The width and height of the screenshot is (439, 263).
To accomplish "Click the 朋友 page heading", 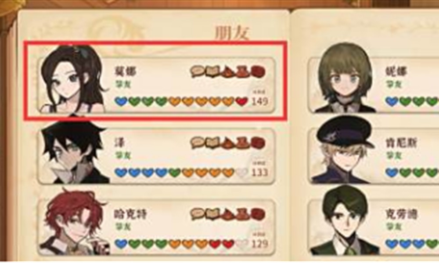I will coord(232,33).
